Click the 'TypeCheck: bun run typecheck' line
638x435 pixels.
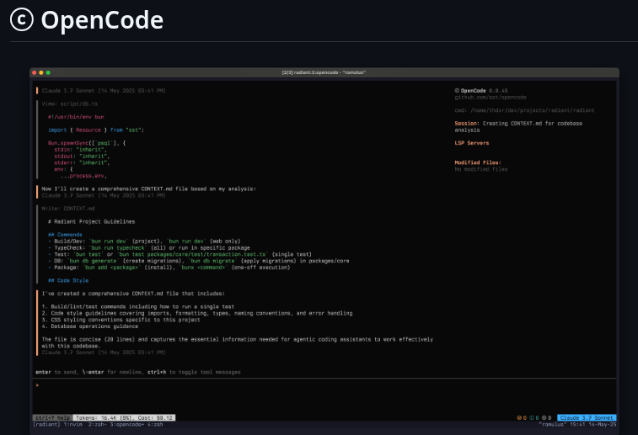click(x=149, y=247)
